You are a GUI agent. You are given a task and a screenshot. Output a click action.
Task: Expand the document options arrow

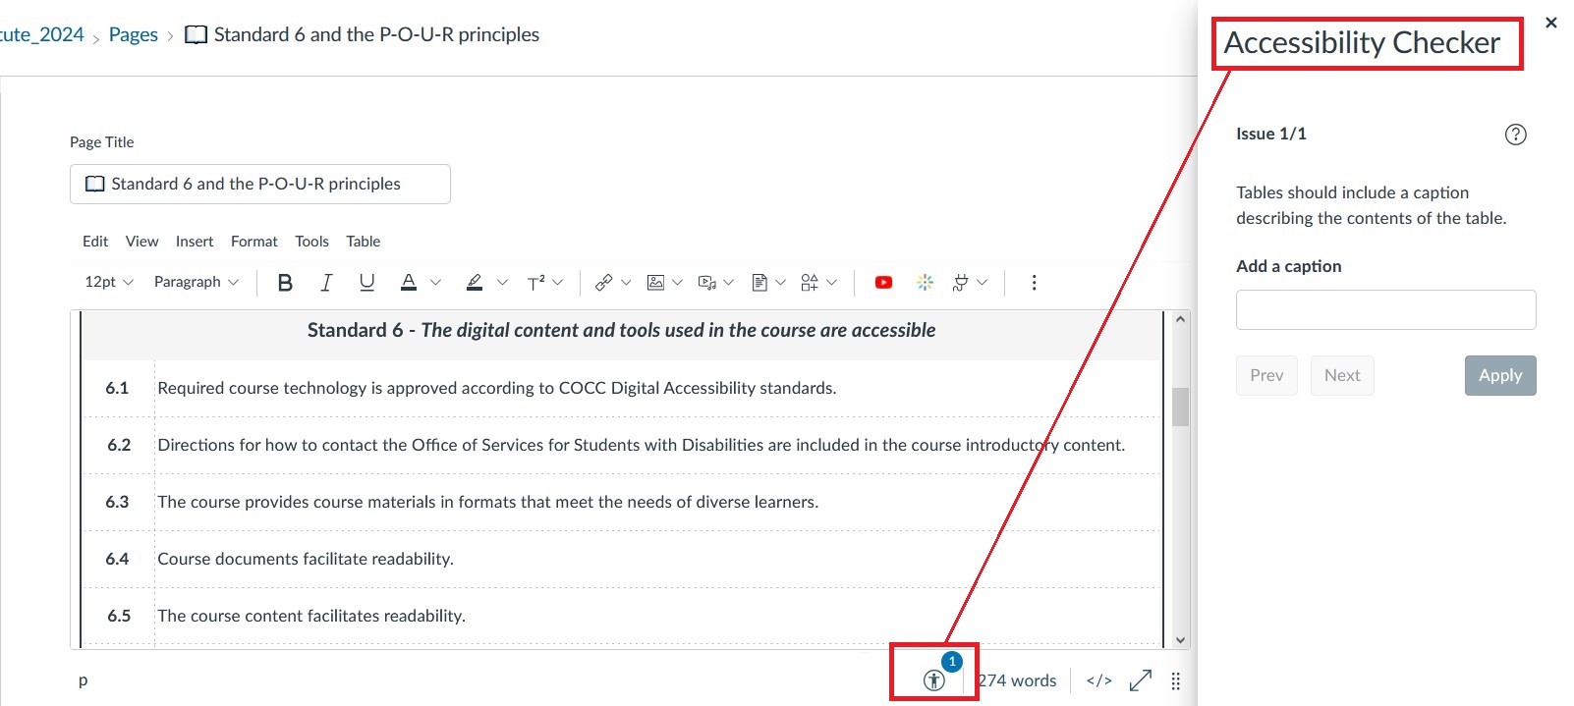point(780,283)
